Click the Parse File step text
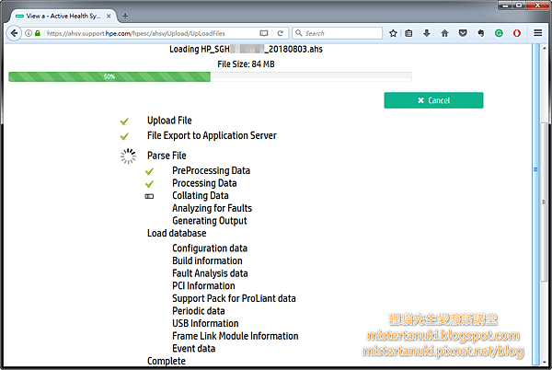Screen dimensions: 552x370 pos(167,156)
